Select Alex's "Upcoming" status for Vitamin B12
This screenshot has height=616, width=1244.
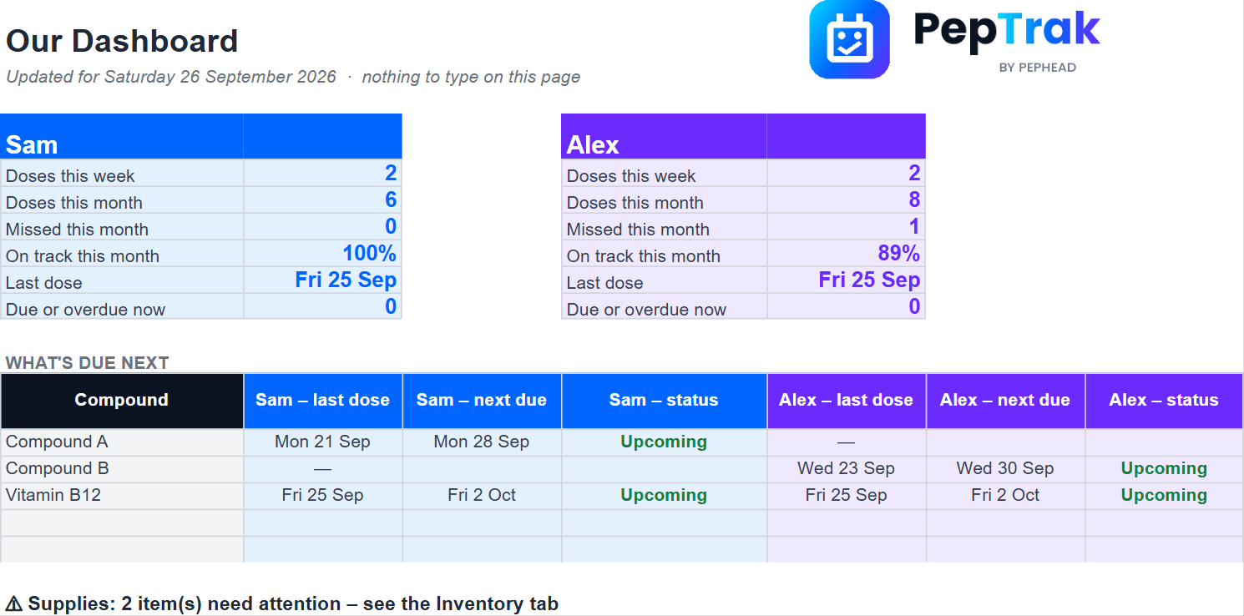(1164, 496)
